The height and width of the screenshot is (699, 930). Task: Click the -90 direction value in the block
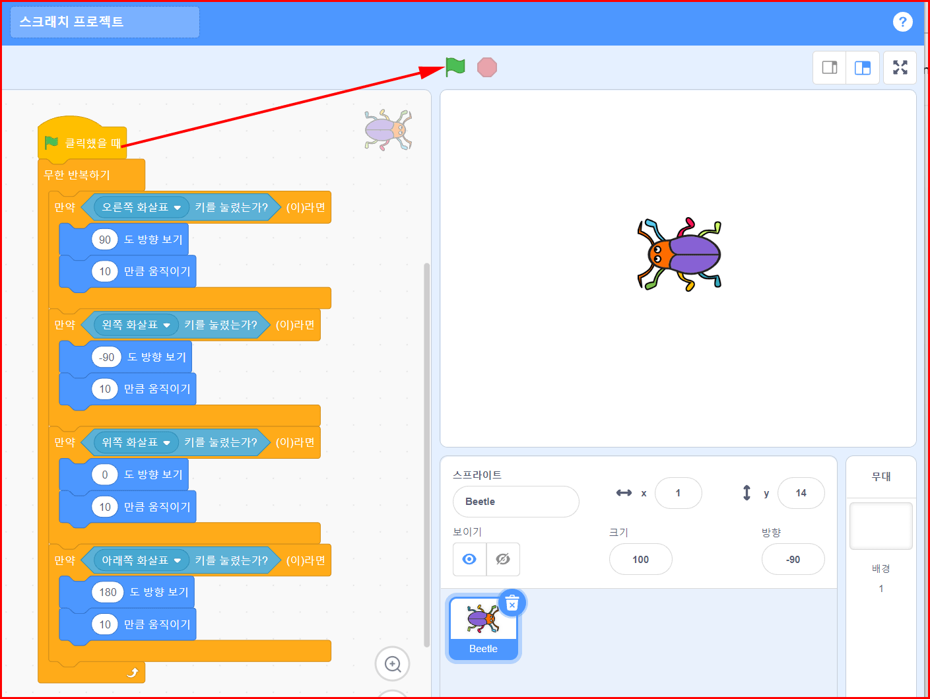(107, 357)
